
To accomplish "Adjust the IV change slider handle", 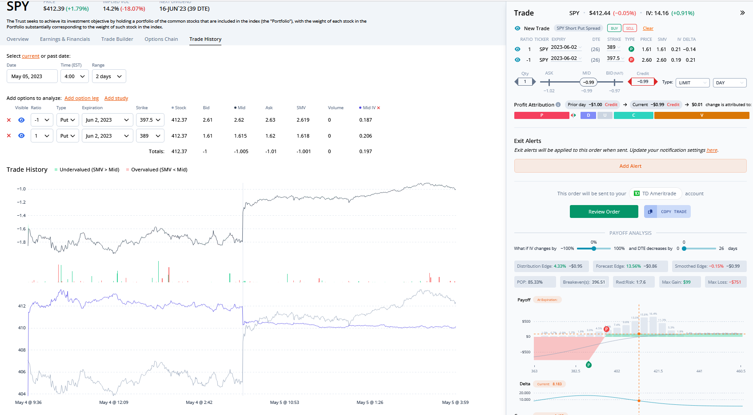I will pyautogui.click(x=594, y=249).
